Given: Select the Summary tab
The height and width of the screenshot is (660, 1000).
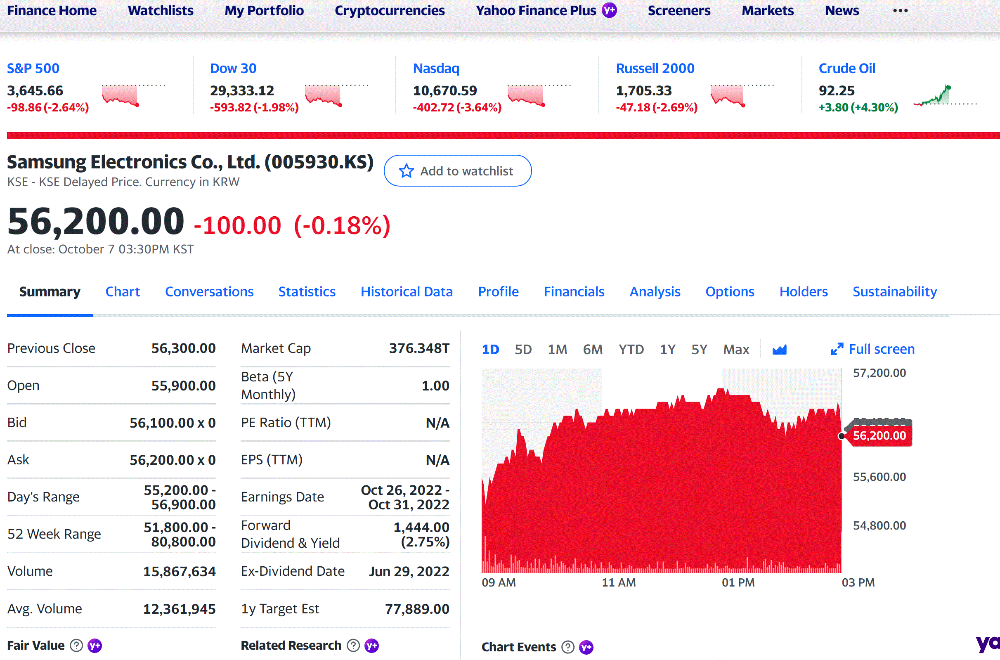Looking at the screenshot, I should [x=50, y=292].
